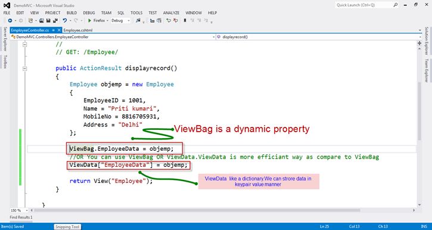
Task: Open the ANALYZE menu
Action: (171, 13)
